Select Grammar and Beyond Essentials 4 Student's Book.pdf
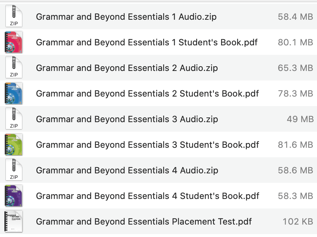 click(148, 196)
